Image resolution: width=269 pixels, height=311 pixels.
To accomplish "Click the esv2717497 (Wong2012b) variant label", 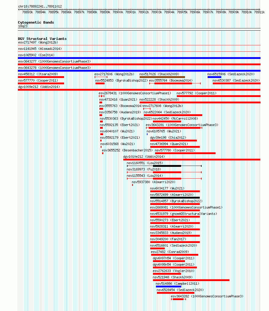I will [x=38, y=42].
